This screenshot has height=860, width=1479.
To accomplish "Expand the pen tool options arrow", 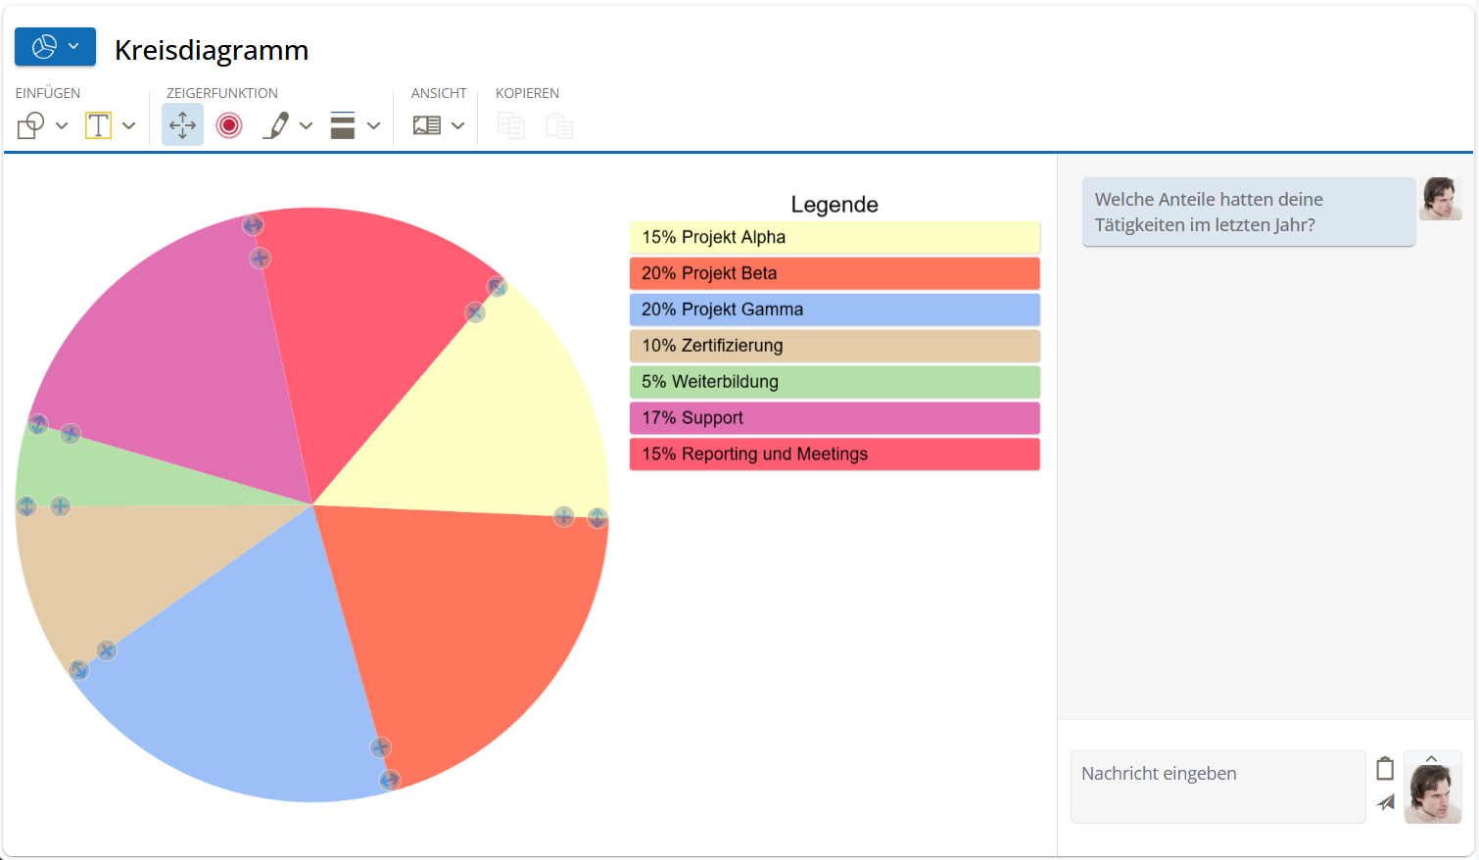I will click(306, 125).
